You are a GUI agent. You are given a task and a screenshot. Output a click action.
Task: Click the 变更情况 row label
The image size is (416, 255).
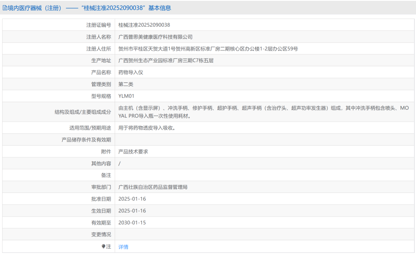point(101,234)
